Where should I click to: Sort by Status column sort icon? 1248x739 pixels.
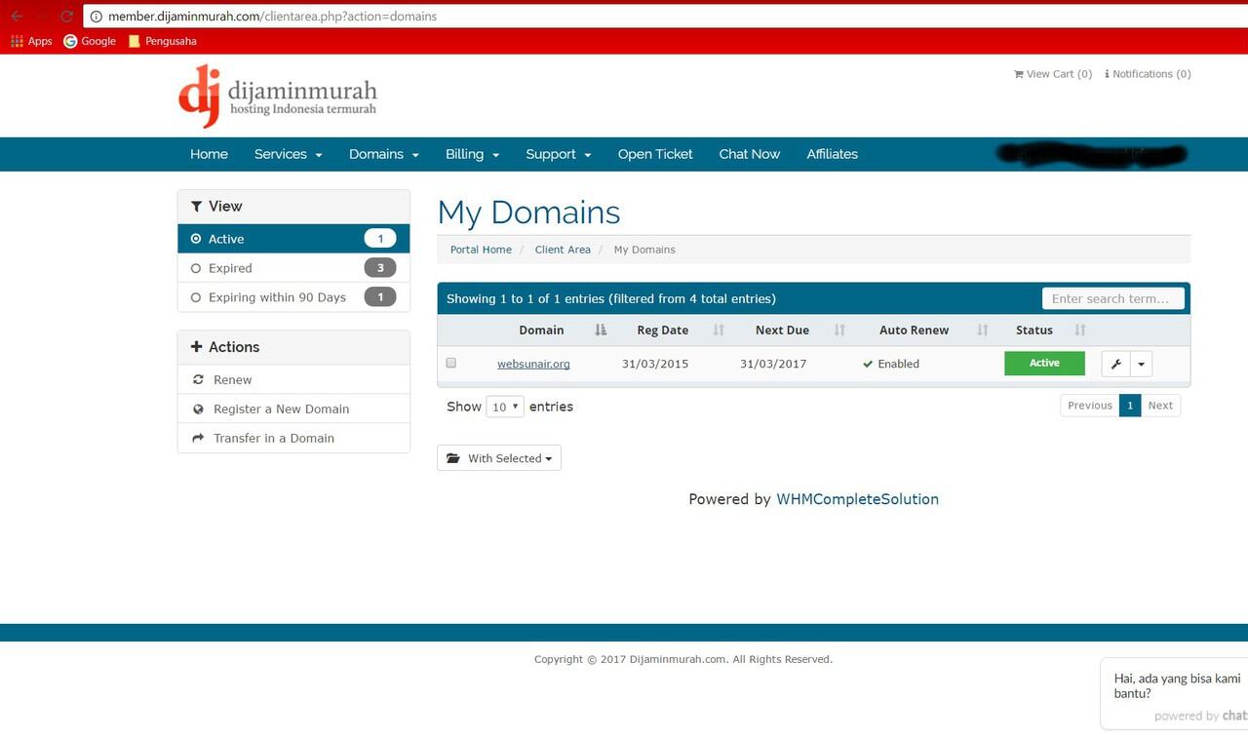[x=1080, y=331]
